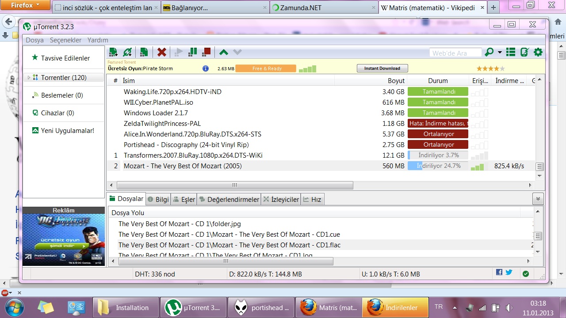This screenshot has height=318, width=566.
Task: Click the green network status check icon
Action: [x=526, y=274]
